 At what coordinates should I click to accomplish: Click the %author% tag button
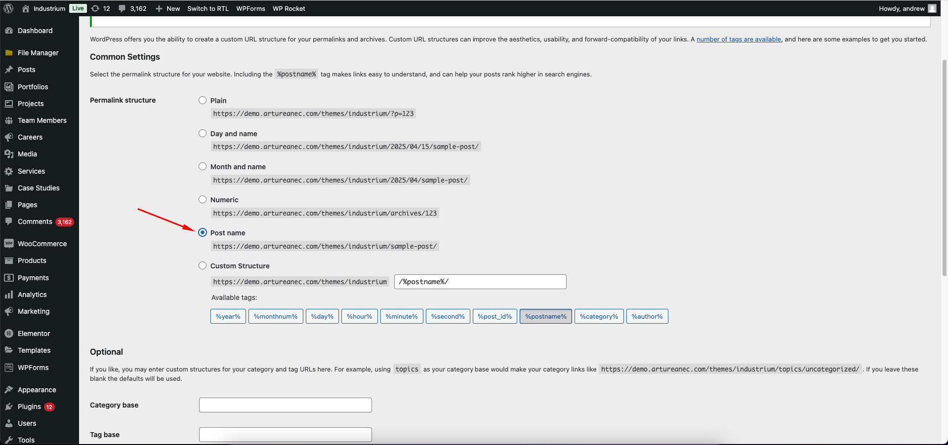[x=647, y=316]
